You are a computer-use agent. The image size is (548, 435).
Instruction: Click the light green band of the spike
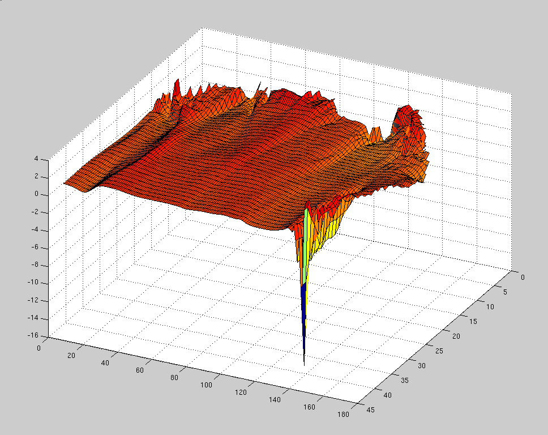point(307,241)
